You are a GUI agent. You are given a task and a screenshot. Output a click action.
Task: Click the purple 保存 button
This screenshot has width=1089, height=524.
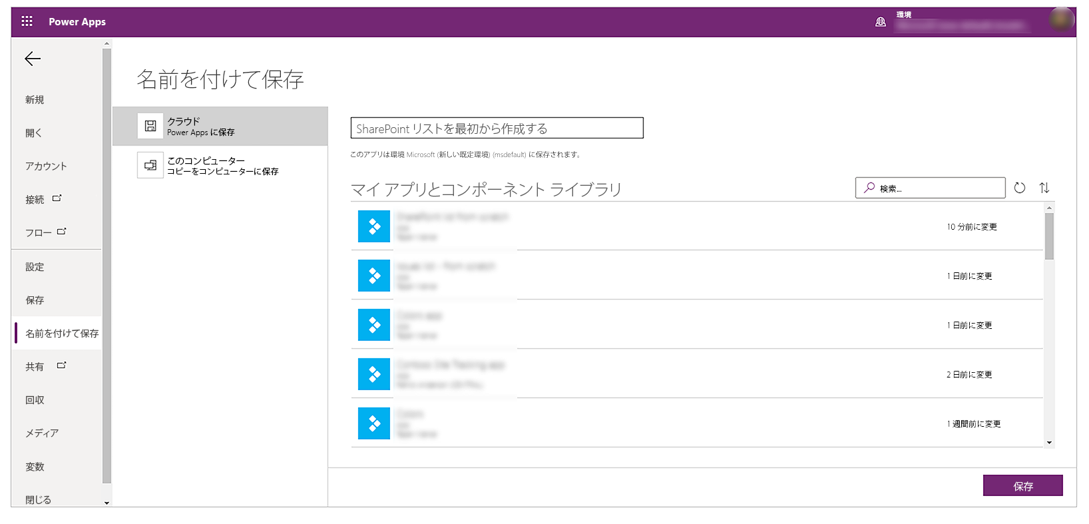click(x=1022, y=486)
